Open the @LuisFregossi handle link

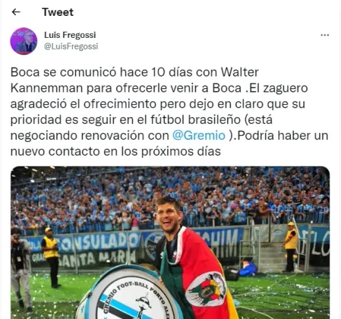tap(71, 46)
